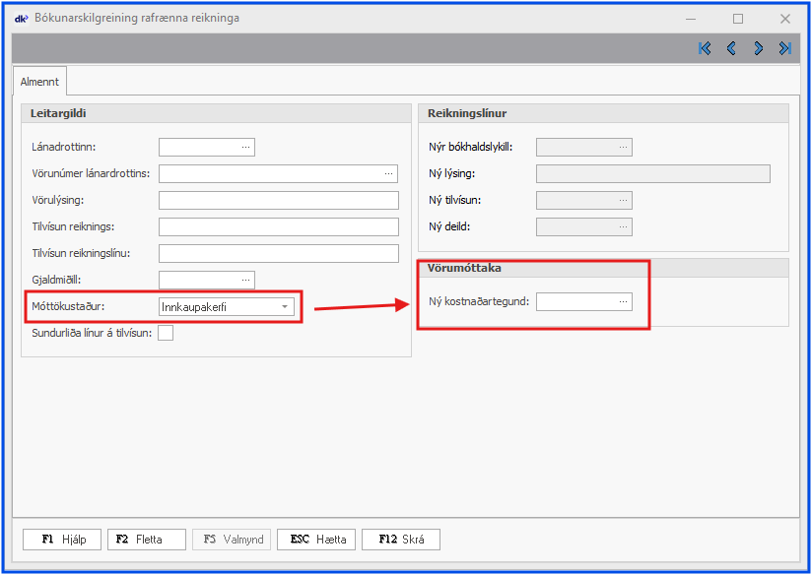The width and height of the screenshot is (811, 574).
Task: Open lookup for Nýr bókhaldslykill field
Action: click(x=623, y=148)
